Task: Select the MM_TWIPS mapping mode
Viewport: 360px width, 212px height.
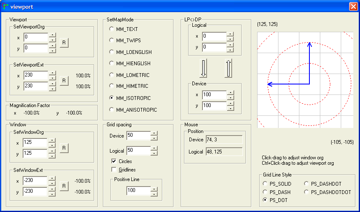Action: pos(125,41)
